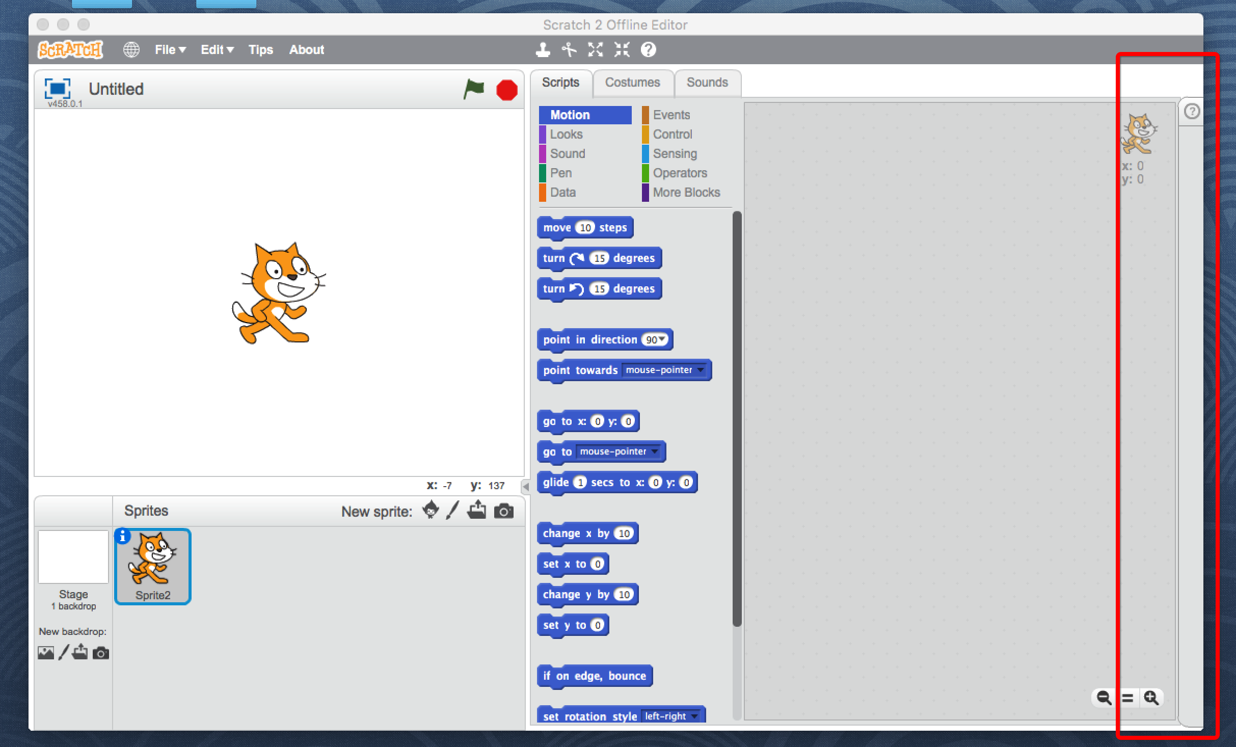Open the File menu

click(170, 49)
